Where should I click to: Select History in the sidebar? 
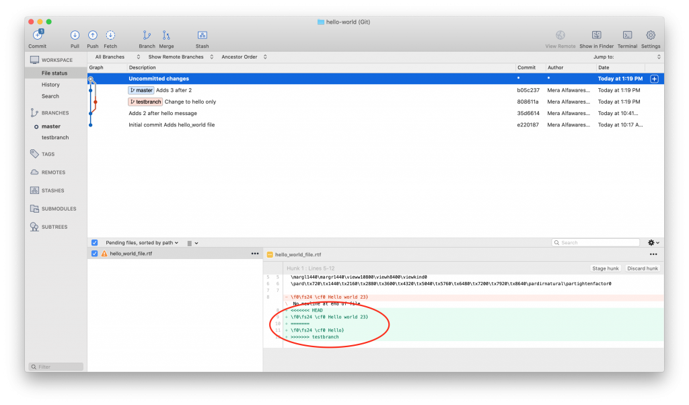[x=50, y=85]
